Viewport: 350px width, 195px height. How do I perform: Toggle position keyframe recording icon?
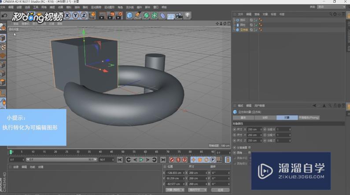tap(193, 160)
